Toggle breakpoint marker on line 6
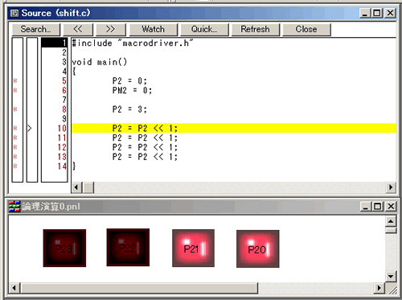Screen dimensions: 402x300 15,90
